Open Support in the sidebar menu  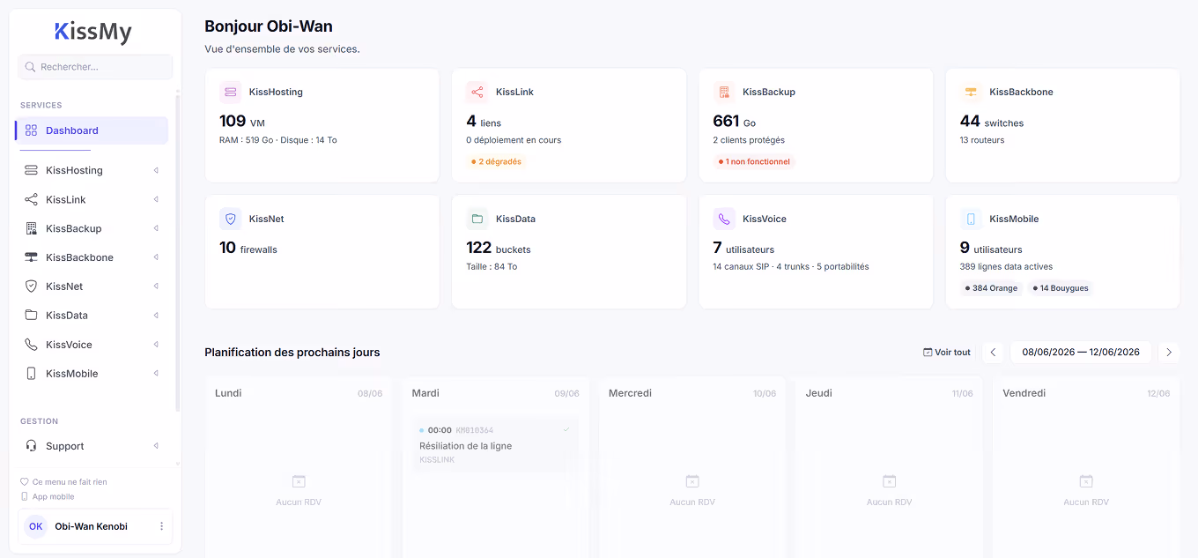coord(92,446)
